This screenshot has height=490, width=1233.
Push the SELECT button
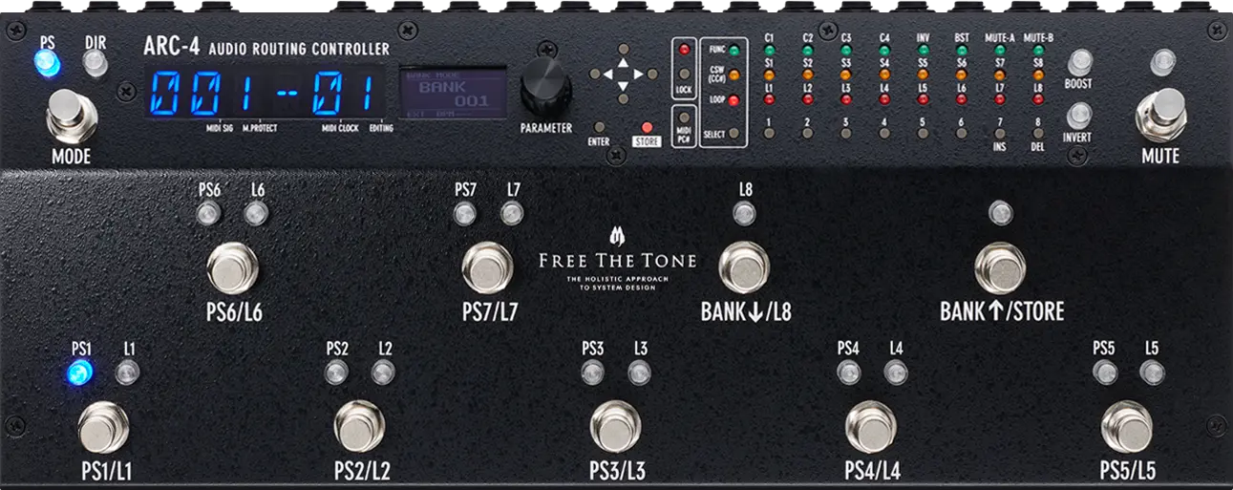point(733,134)
